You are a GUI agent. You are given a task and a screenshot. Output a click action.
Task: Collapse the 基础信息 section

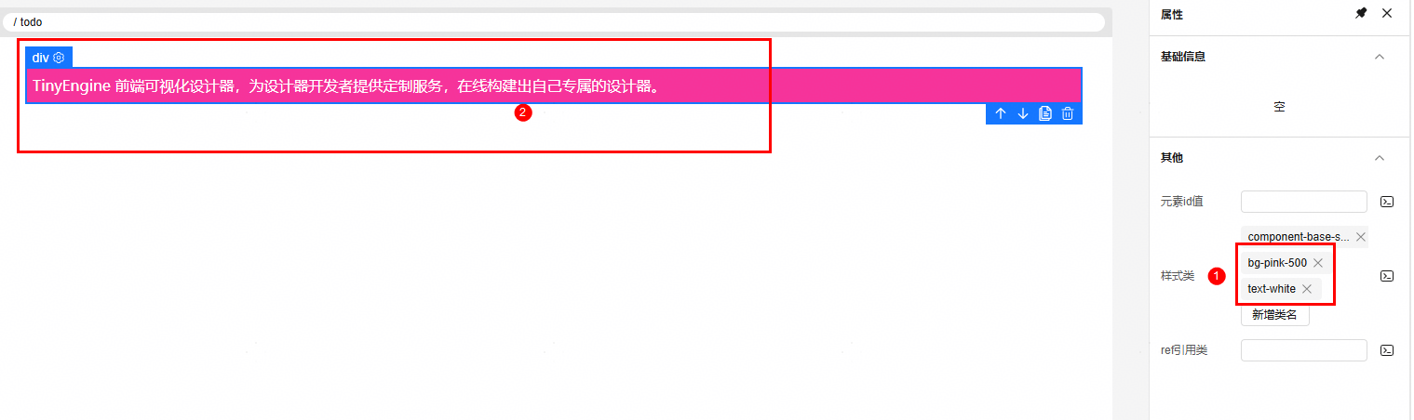point(1380,57)
